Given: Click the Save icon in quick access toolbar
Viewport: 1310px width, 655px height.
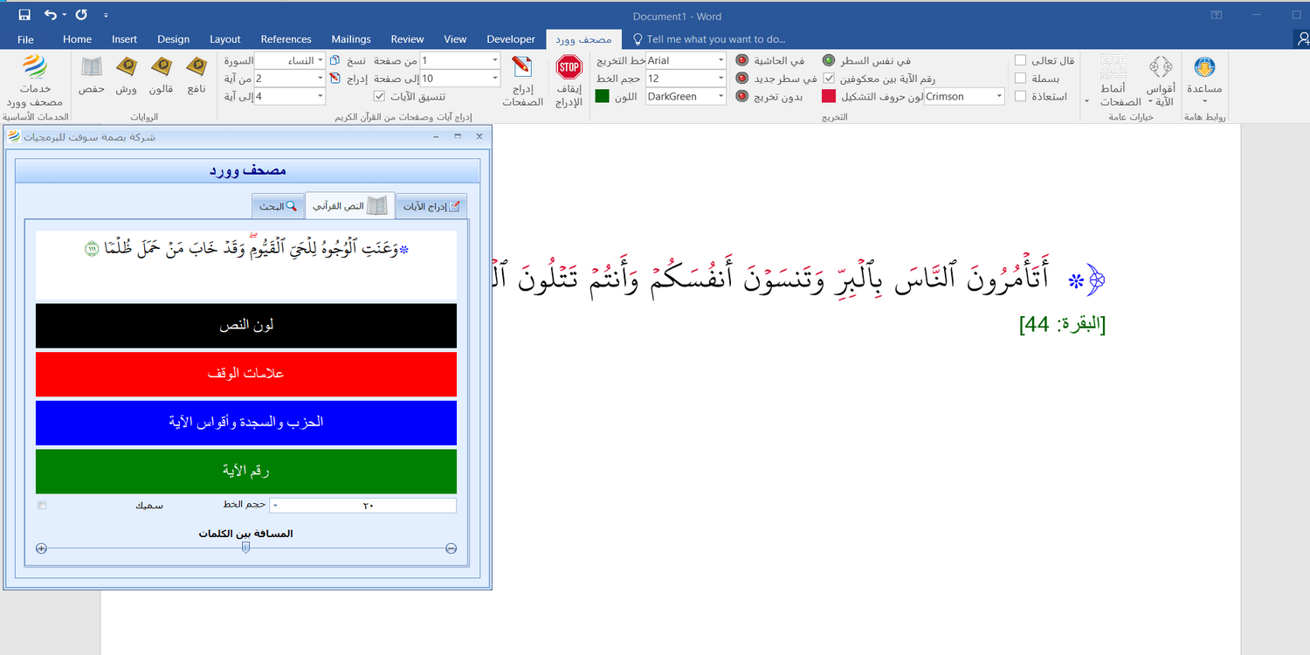Looking at the screenshot, I should point(24,15).
